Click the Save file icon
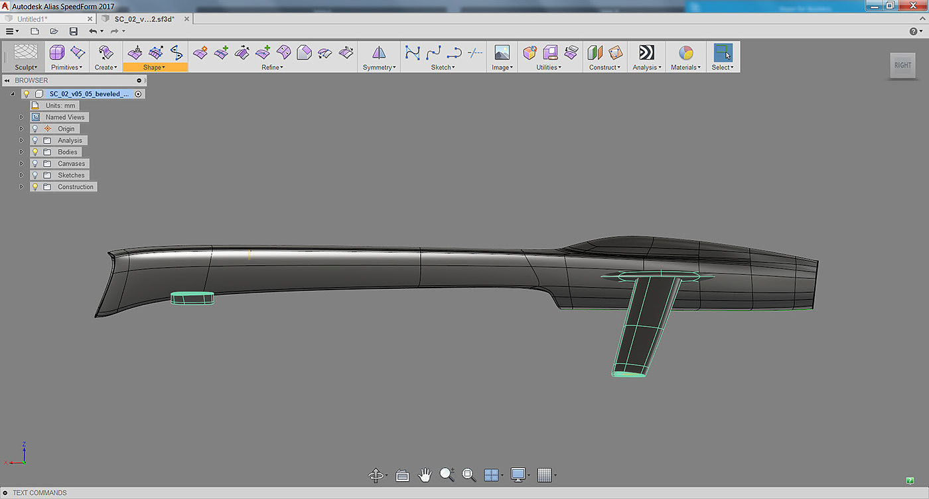Screen dimensions: 929x499 coord(74,31)
